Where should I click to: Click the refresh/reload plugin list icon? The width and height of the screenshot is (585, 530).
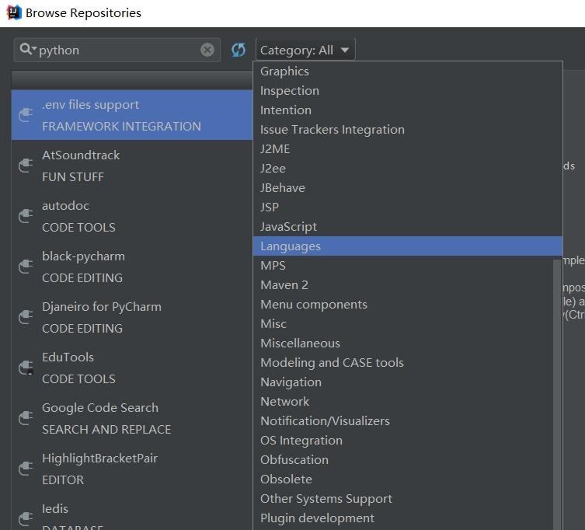click(x=238, y=50)
